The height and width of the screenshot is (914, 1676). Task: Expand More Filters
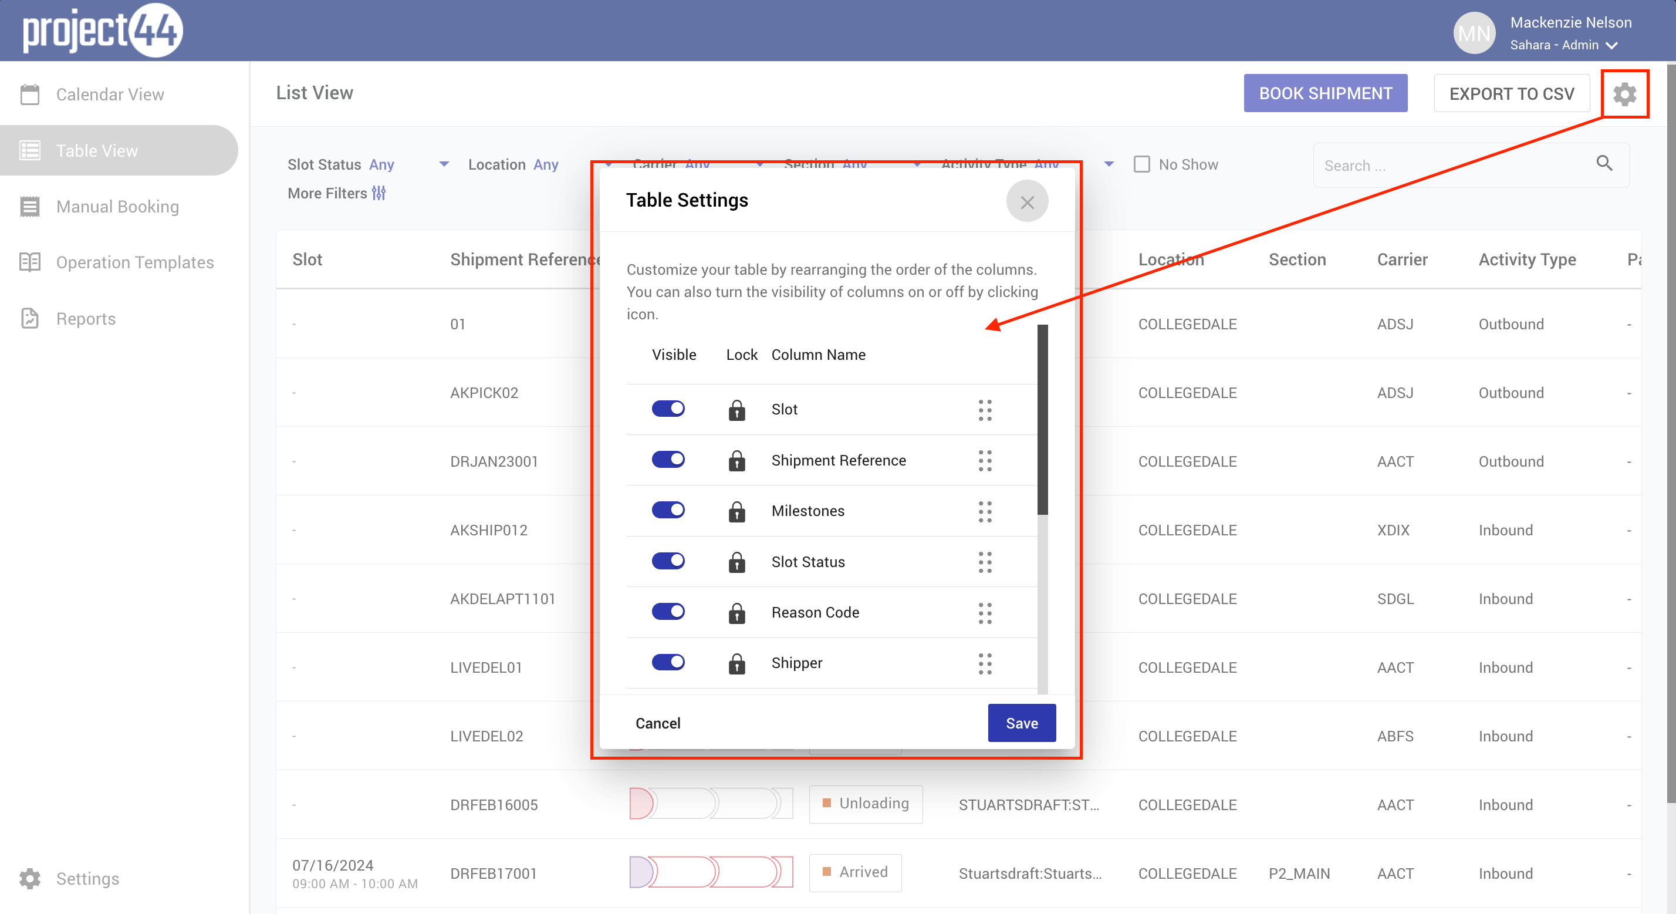click(x=336, y=193)
